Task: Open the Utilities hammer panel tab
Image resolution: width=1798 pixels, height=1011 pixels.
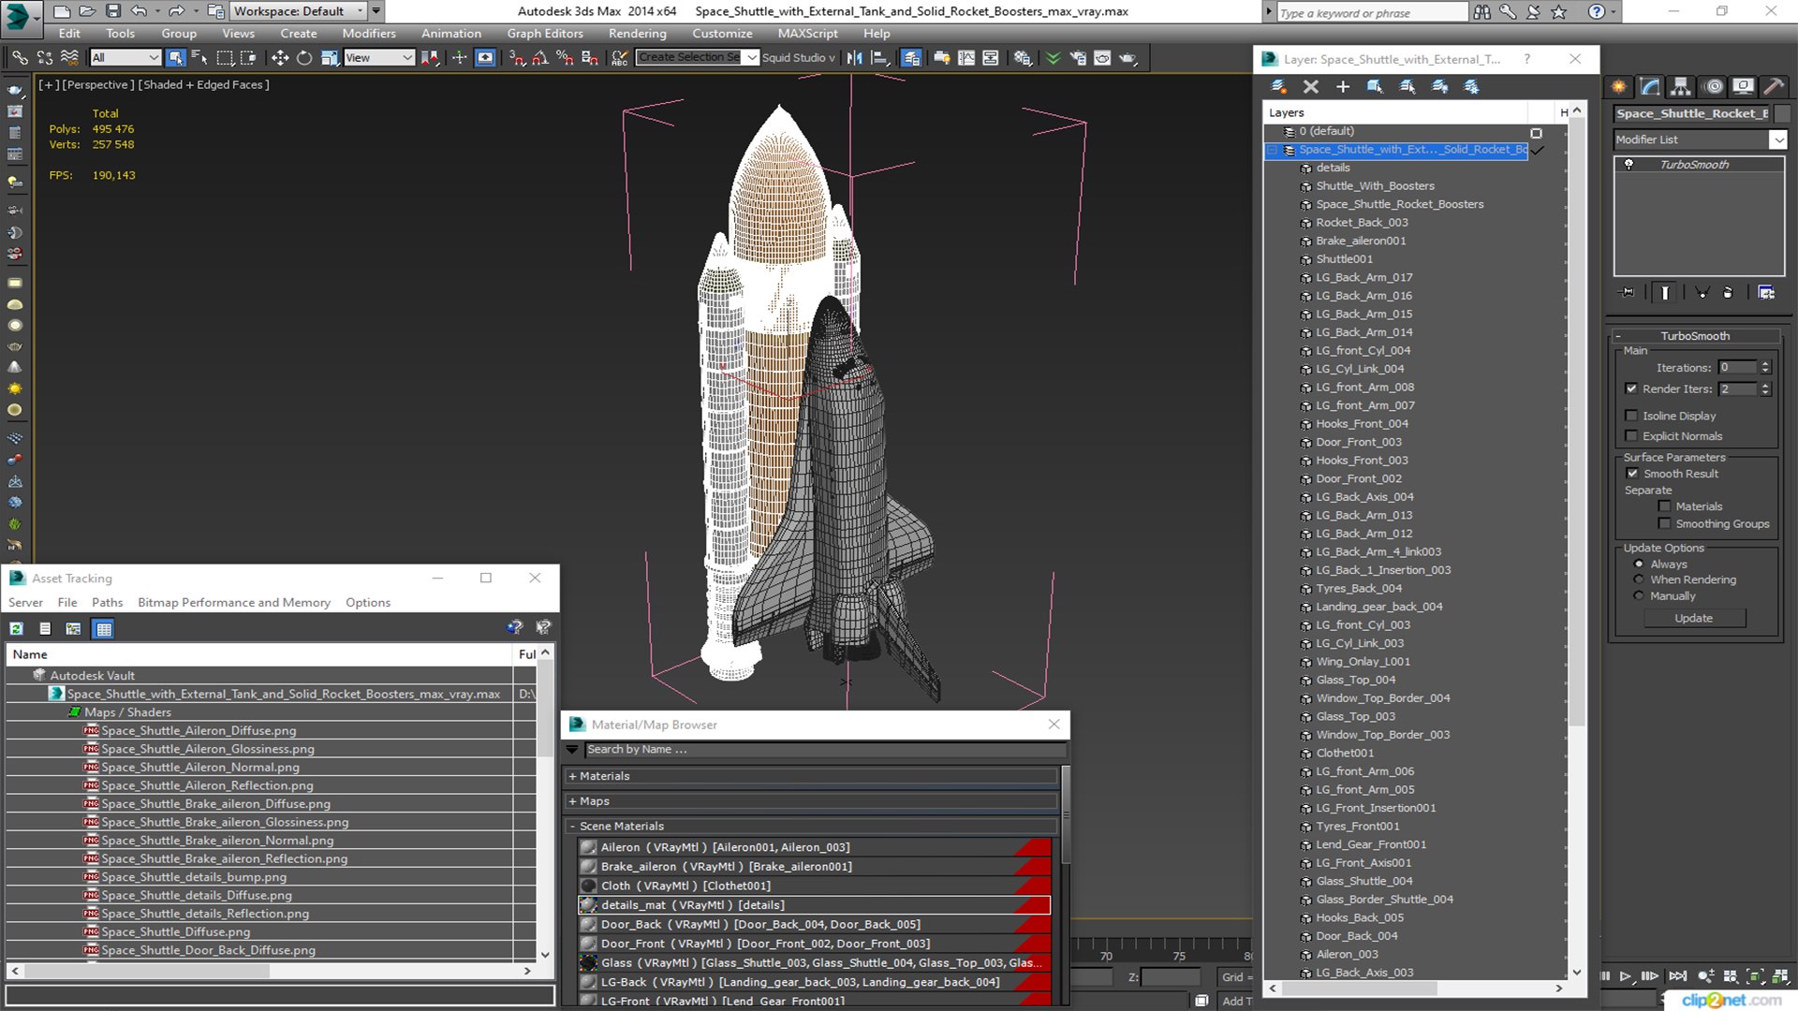Action: coord(1774,86)
